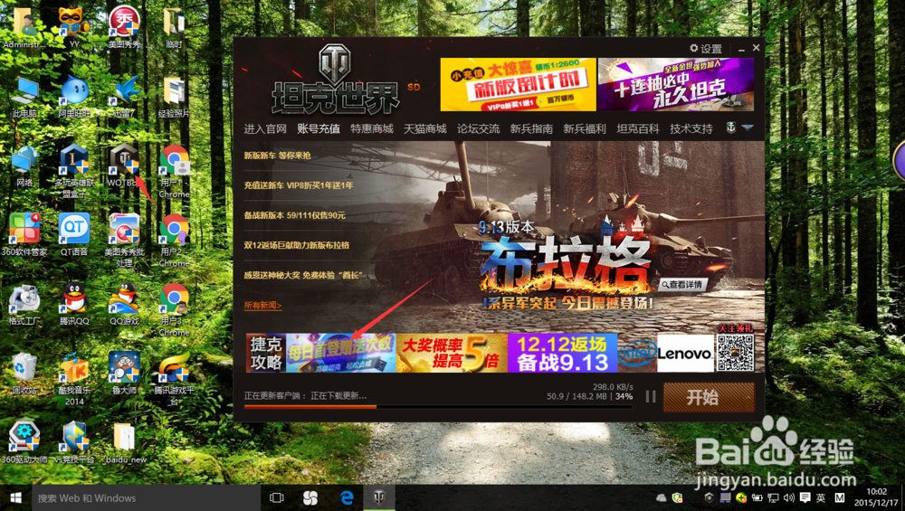The height and width of the screenshot is (511, 905).
Task: Select the WOTBox desktop shortcut
Action: click(x=123, y=166)
